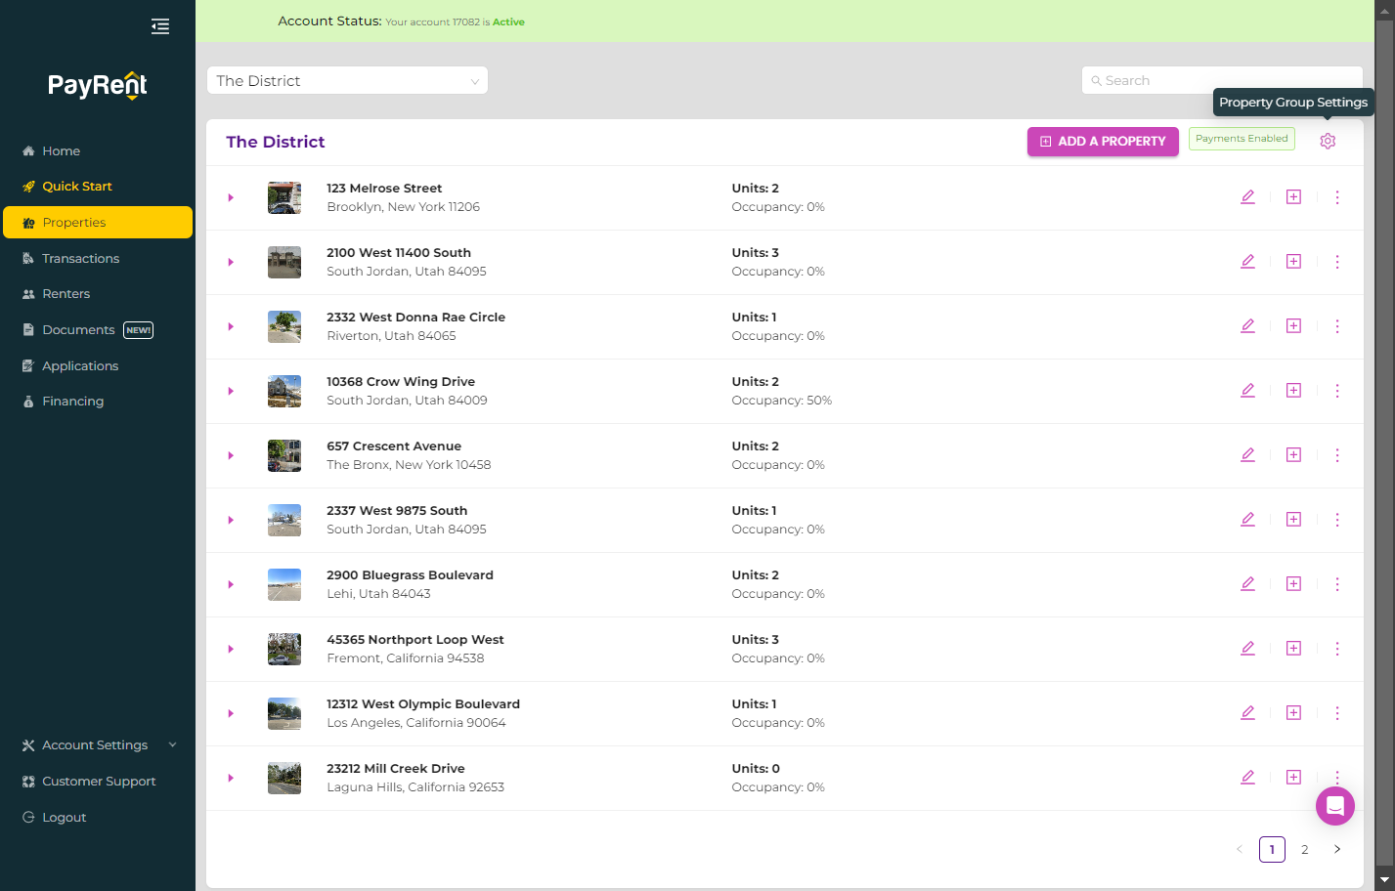
Task: Edit 23212 Mill Creek Drive property
Action: click(x=1247, y=778)
